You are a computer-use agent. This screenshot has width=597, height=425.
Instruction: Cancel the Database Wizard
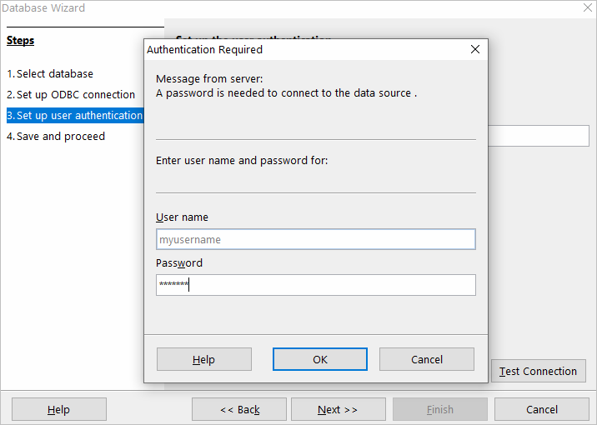tap(542, 409)
